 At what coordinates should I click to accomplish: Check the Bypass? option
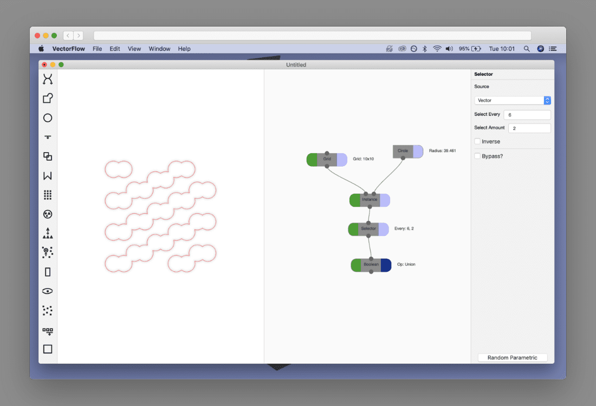[x=477, y=156]
